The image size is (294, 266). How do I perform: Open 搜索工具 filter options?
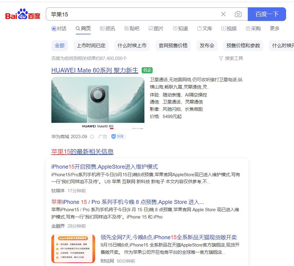(231, 58)
